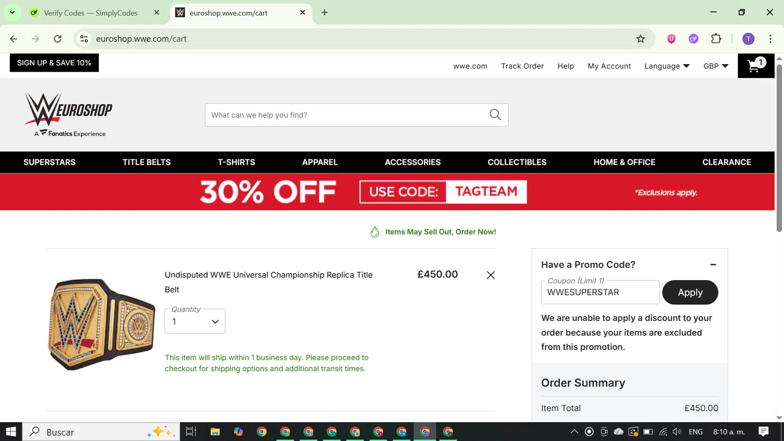Go back to the previous page
This screenshot has height=441, width=784.
point(14,39)
